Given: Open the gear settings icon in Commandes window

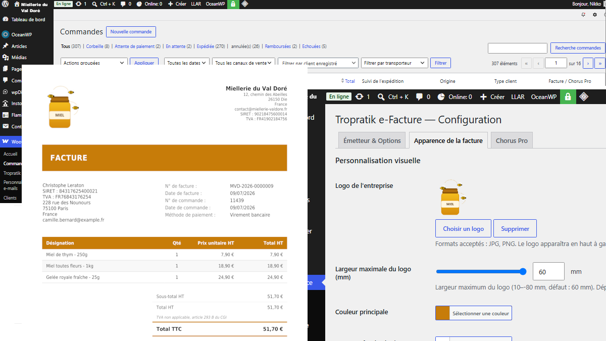Looking at the screenshot, I should 594,15.
